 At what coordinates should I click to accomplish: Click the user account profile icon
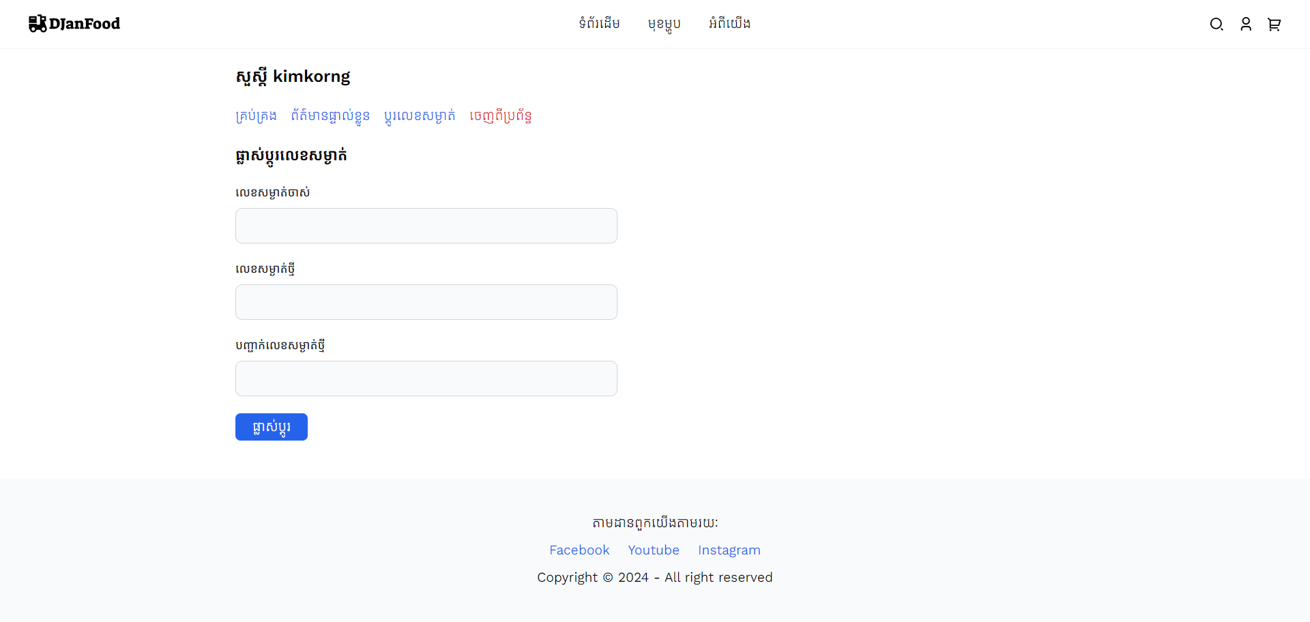pos(1245,25)
